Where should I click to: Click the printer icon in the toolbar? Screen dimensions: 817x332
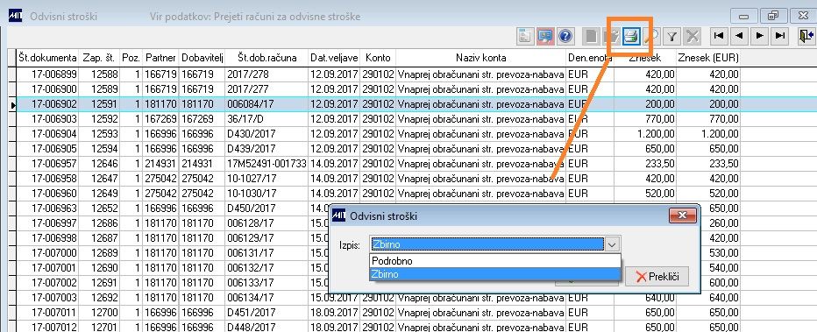(631, 37)
